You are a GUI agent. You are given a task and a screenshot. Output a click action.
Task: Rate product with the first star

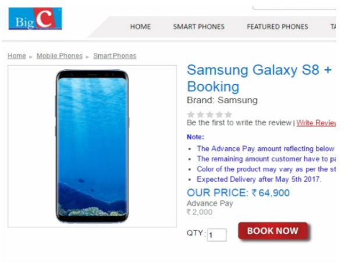click(x=191, y=114)
